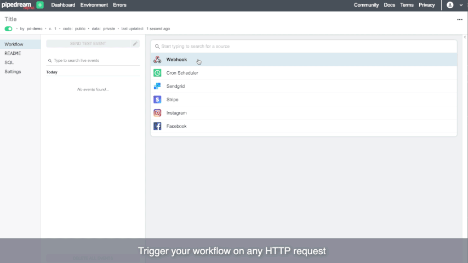The height and width of the screenshot is (263, 468).
Task: Choose the Instagram source label
Action: tap(176, 113)
